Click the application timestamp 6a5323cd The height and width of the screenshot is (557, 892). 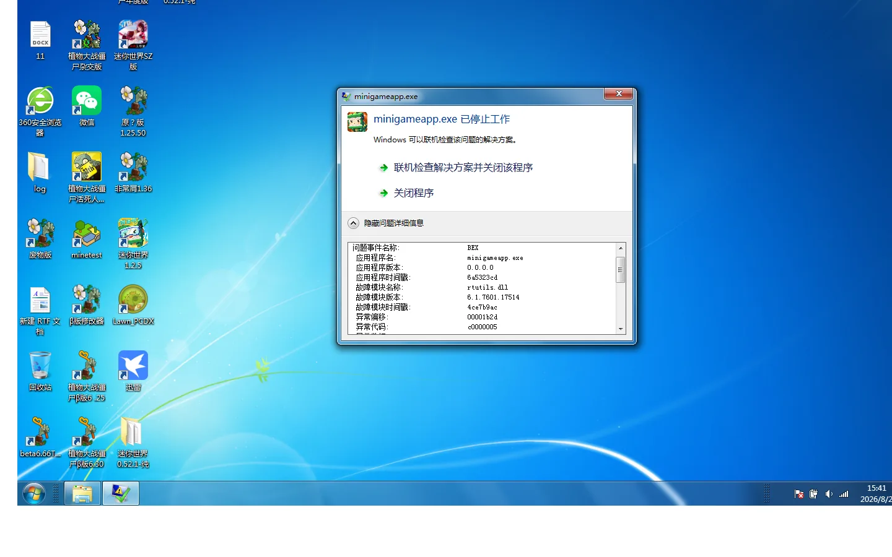pyautogui.click(x=482, y=277)
